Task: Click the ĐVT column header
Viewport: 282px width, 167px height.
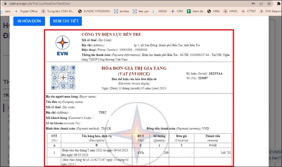Action: coord(141,138)
